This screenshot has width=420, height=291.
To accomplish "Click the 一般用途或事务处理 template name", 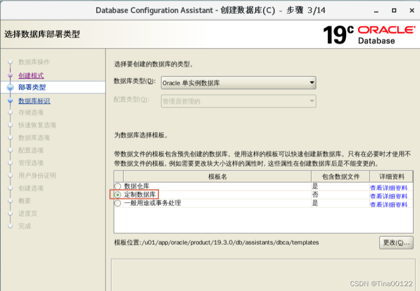I will point(153,203).
